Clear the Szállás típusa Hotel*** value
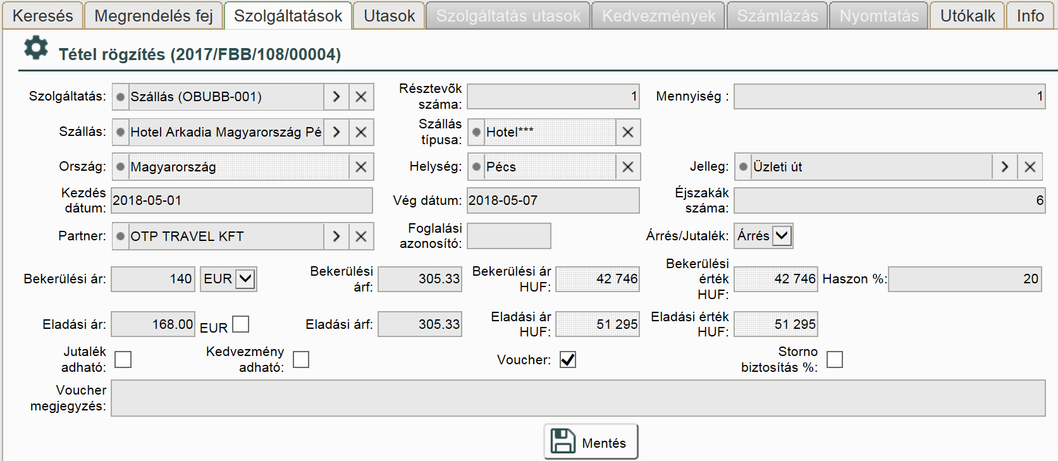1058x461 pixels. point(628,132)
